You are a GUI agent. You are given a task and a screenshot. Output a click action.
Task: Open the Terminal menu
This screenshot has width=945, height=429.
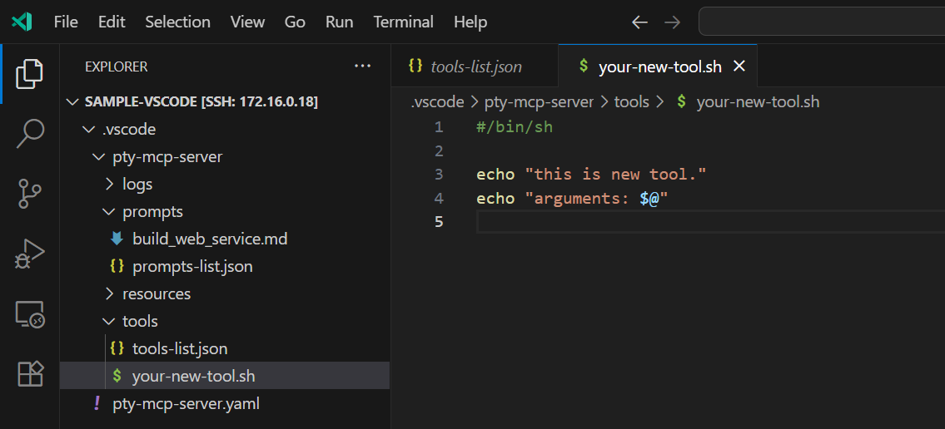click(403, 22)
